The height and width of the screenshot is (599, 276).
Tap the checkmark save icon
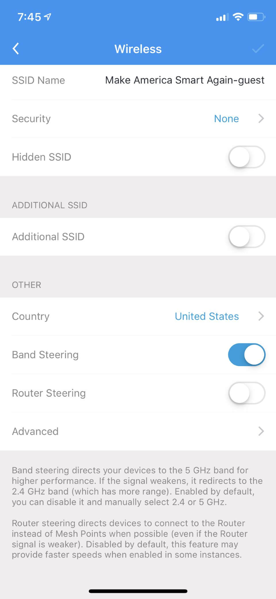[258, 49]
